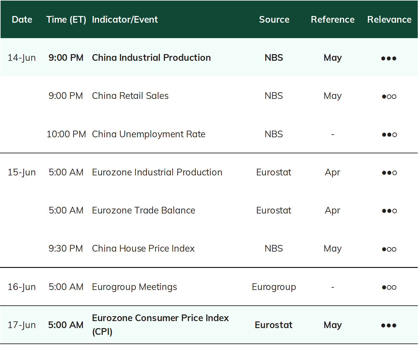418x347 pixels.
Task: Click May reference for China Industrial Production
Action: (333, 58)
